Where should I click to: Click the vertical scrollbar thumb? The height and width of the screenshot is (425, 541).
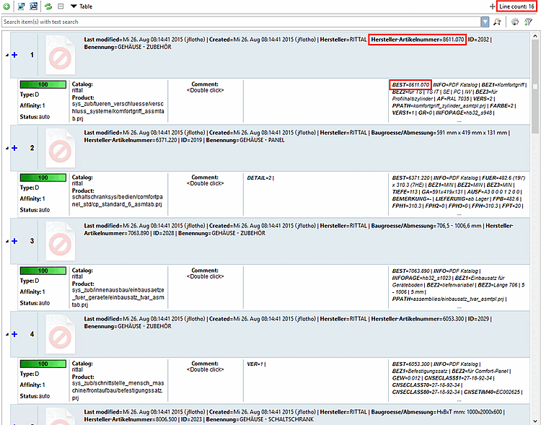(x=535, y=87)
